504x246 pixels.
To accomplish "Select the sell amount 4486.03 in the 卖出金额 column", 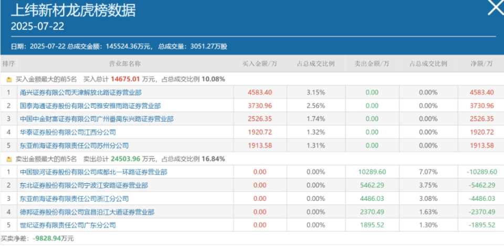I will pyautogui.click(x=372, y=198).
